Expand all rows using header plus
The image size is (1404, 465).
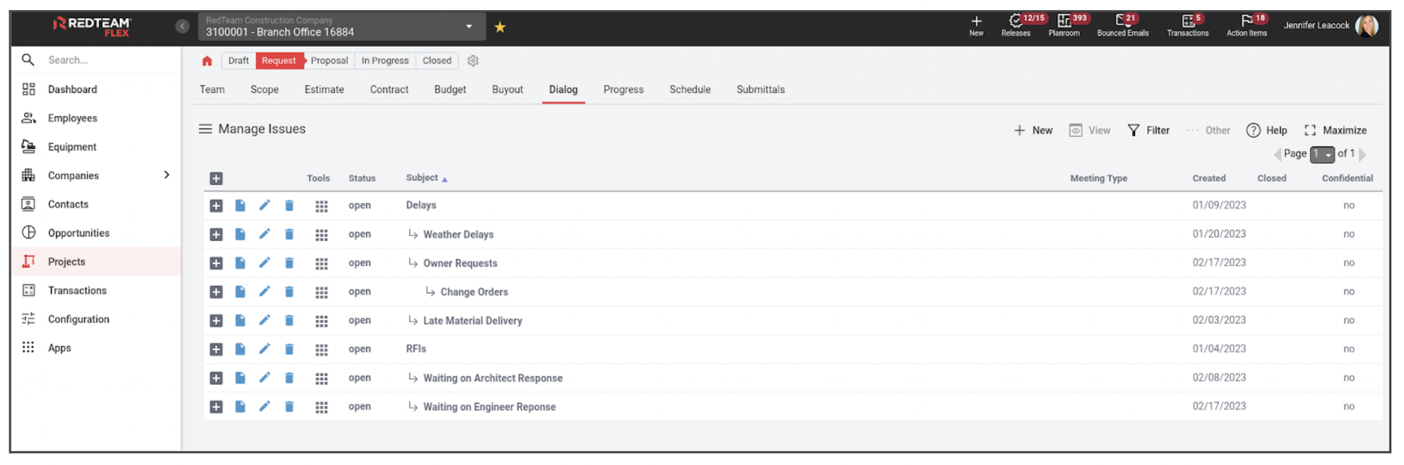(216, 178)
